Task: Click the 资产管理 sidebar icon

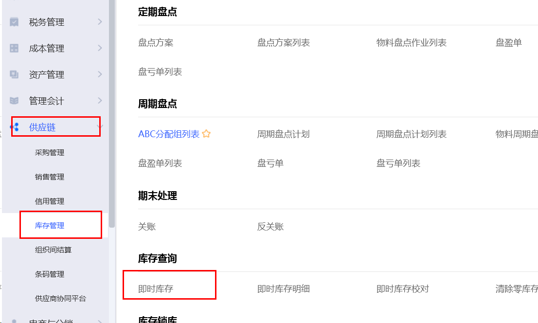Action: tap(14, 74)
